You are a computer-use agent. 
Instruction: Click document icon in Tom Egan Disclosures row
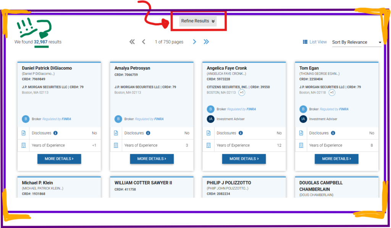301,133
